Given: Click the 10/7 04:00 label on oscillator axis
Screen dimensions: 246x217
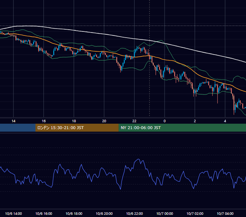Looking at the screenshot, I should coord(225,213).
